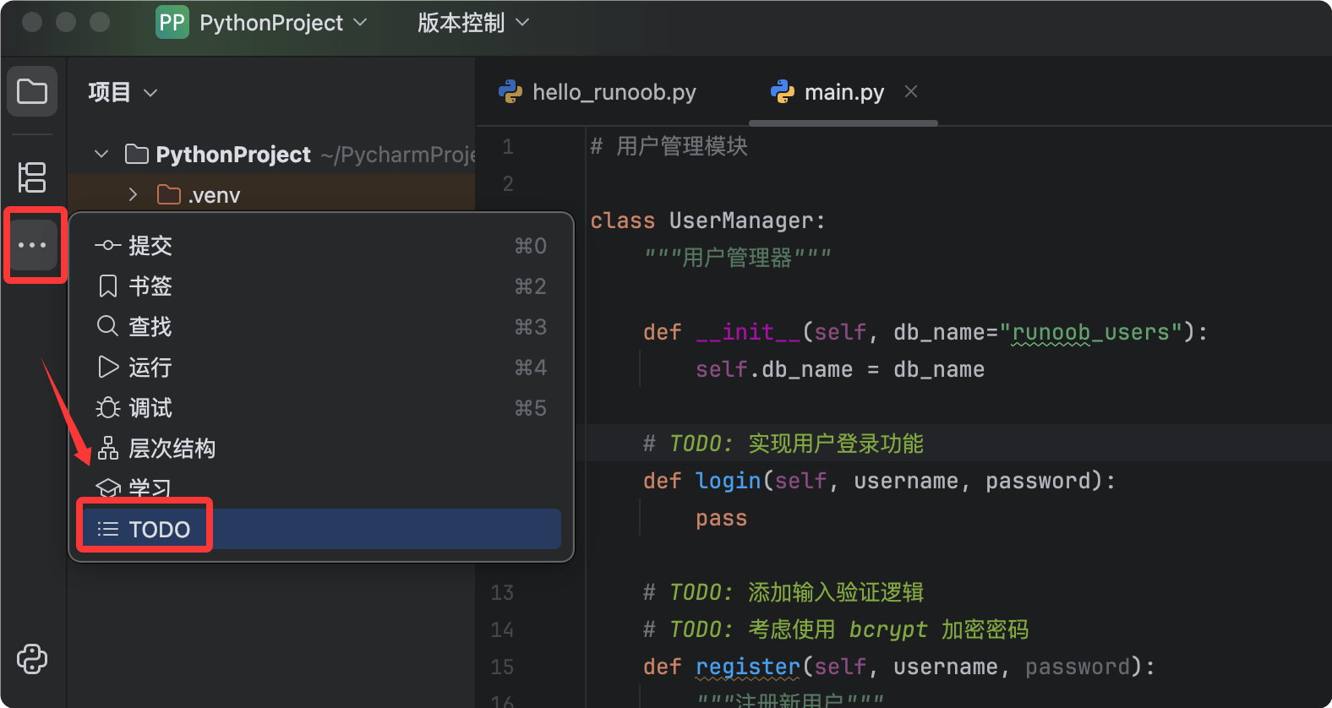The height and width of the screenshot is (708, 1332).
Task: Expand the .venv folder
Action: click(x=133, y=195)
